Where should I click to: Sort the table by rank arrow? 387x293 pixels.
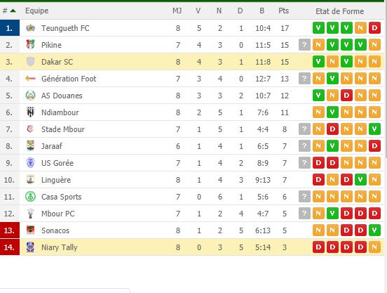pyautogui.click(x=13, y=11)
